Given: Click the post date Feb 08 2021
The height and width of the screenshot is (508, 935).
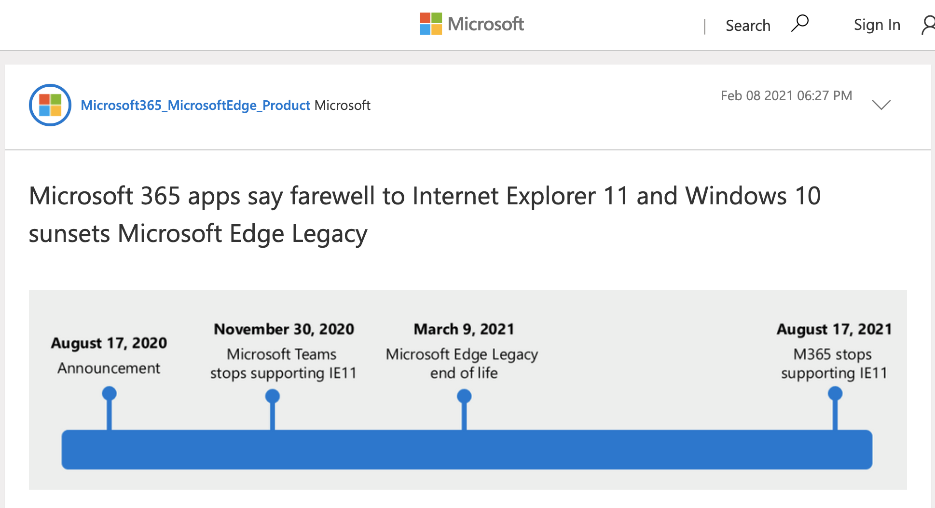Looking at the screenshot, I should pos(786,95).
